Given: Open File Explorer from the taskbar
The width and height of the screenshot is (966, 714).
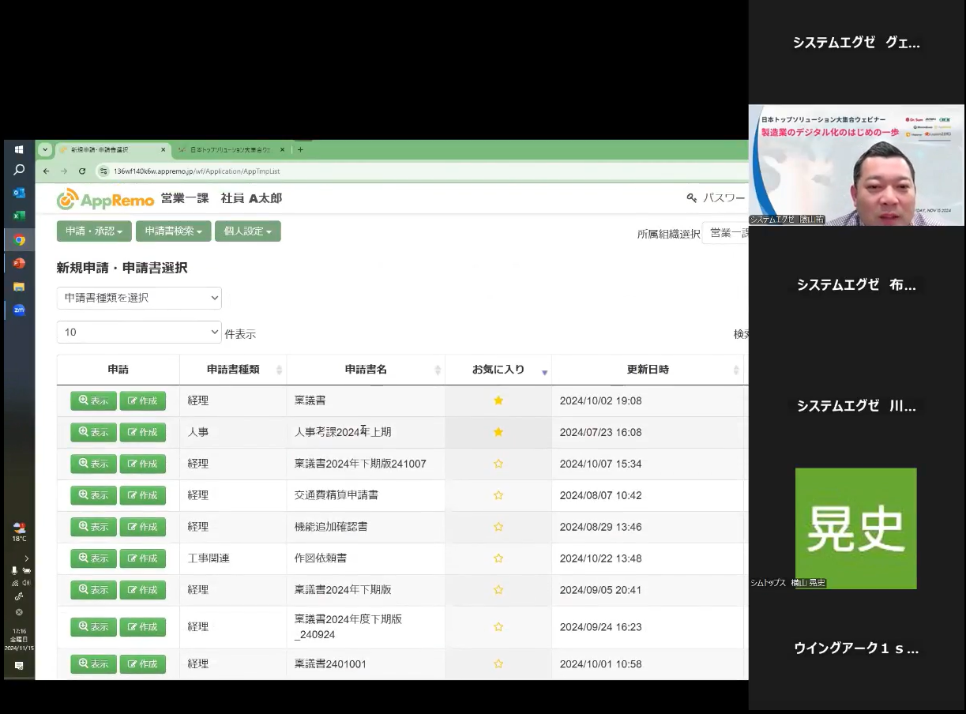Looking at the screenshot, I should [19, 287].
